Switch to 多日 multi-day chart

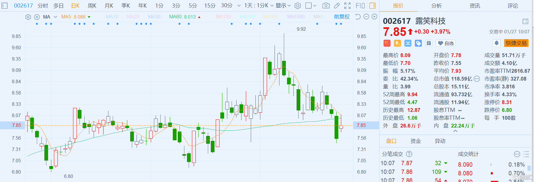click(58, 6)
